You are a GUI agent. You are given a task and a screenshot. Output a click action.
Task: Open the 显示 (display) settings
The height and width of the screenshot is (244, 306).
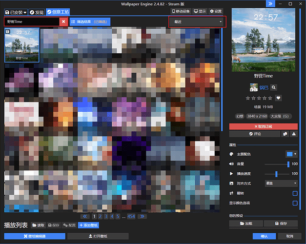[200, 11]
